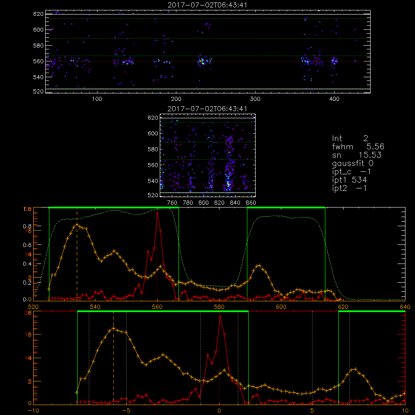This screenshot has height=415, width=415.
Task: Click the timestamp title above the small middle image
Action: pyautogui.click(x=207, y=109)
